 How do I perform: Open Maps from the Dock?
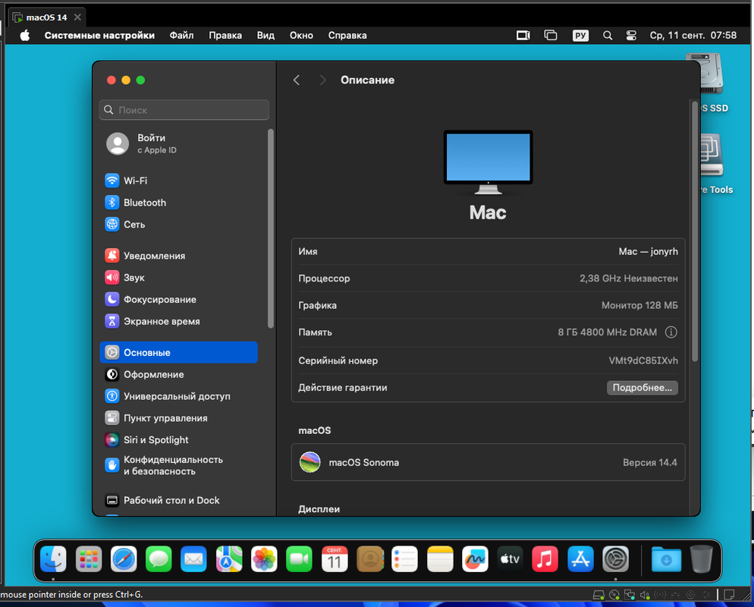[229, 559]
